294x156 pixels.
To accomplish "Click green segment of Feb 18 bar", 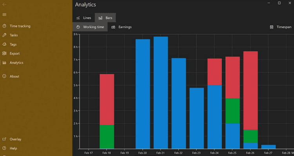I will 107,137.
